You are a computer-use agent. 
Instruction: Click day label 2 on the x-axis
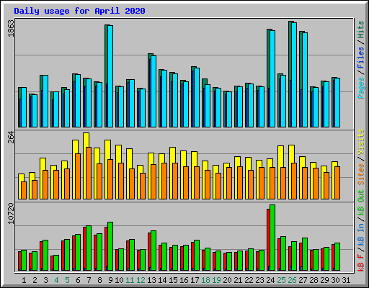tap(35, 280)
